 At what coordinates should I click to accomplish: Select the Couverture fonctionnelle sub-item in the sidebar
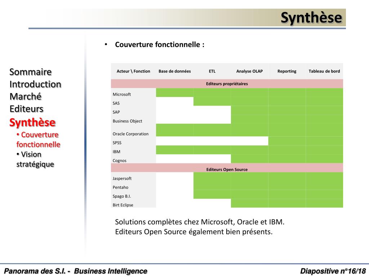[x=38, y=140]
